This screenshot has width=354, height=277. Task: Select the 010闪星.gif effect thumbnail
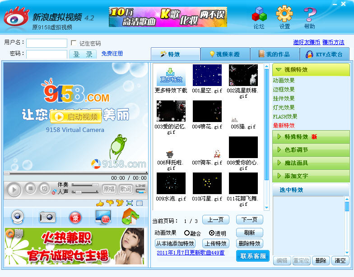207,183
